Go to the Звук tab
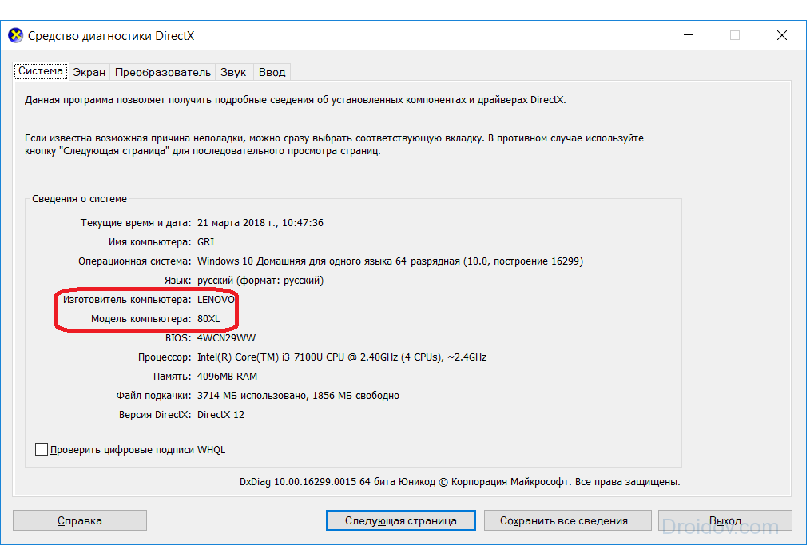Screen dimensions: 810x550 click(x=233, y=72)
